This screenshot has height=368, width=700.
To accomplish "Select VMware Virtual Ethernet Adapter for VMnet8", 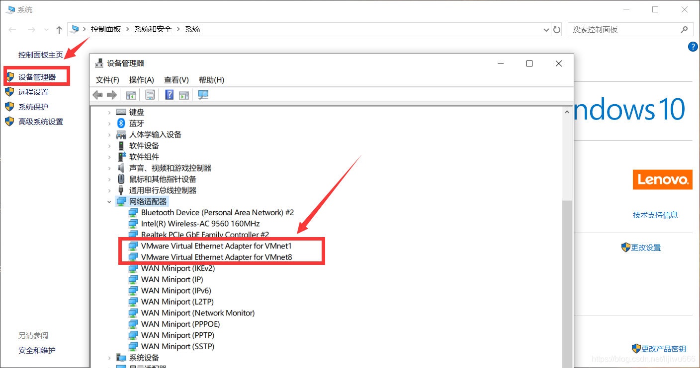I will (x=216, y=257).
